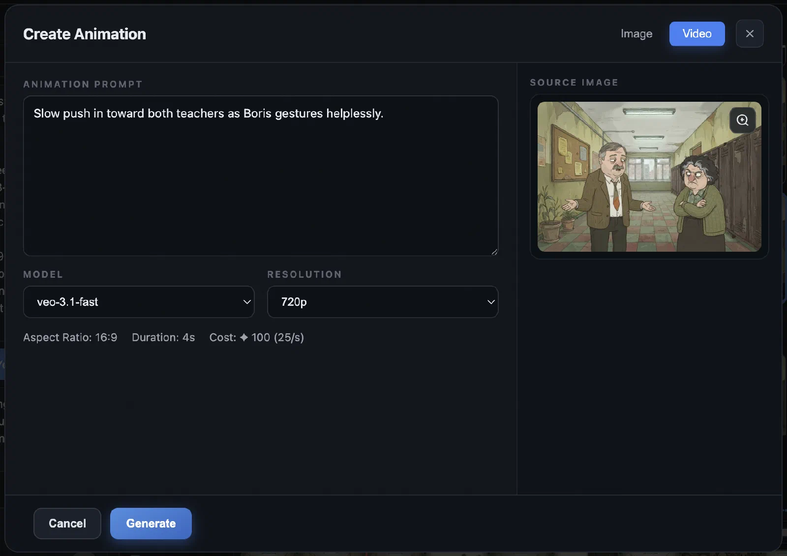Click the 'SOURCE IMAGE' heading
Viewport: 787px width, 556px height.
(x=574, y=83)
